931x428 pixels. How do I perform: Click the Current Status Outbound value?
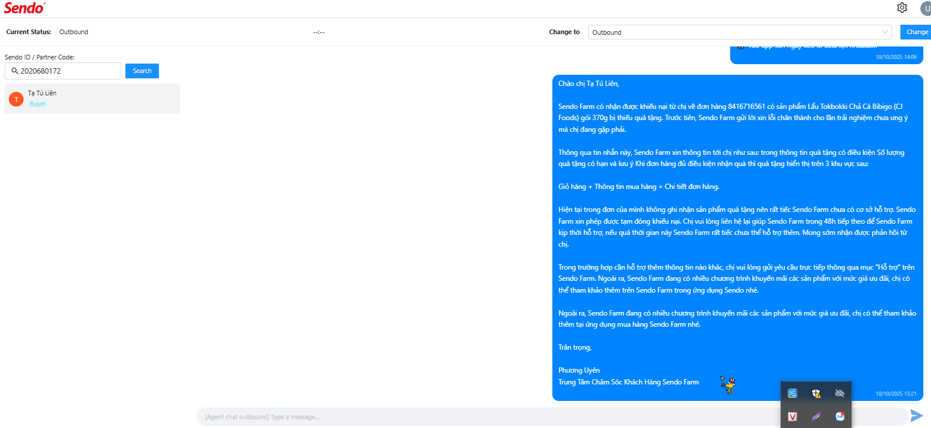74,32
